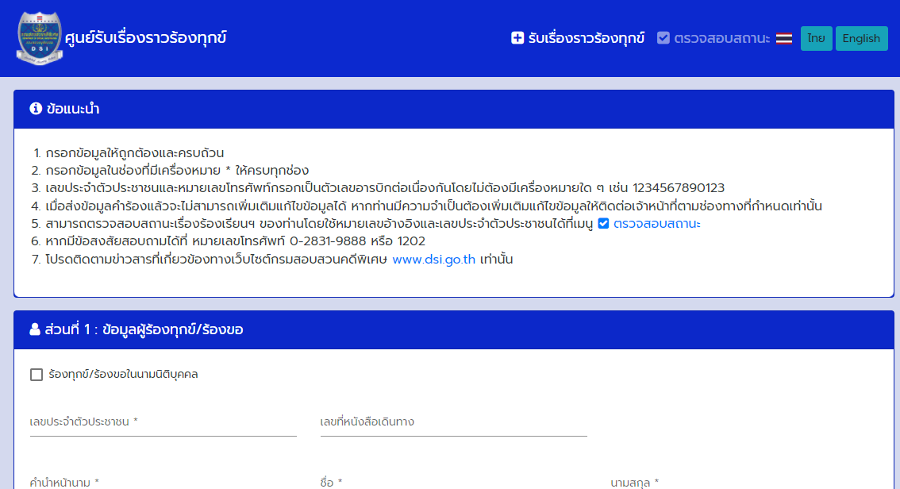This screenshot has height=489, width=900.
Task: Switch language to ไทย
Action: tap(816, 38)
